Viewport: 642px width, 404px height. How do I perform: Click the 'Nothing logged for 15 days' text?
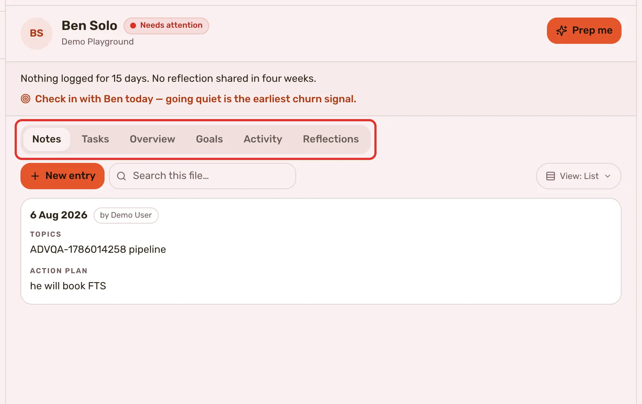pyautogui.click(x=85, y=79)
